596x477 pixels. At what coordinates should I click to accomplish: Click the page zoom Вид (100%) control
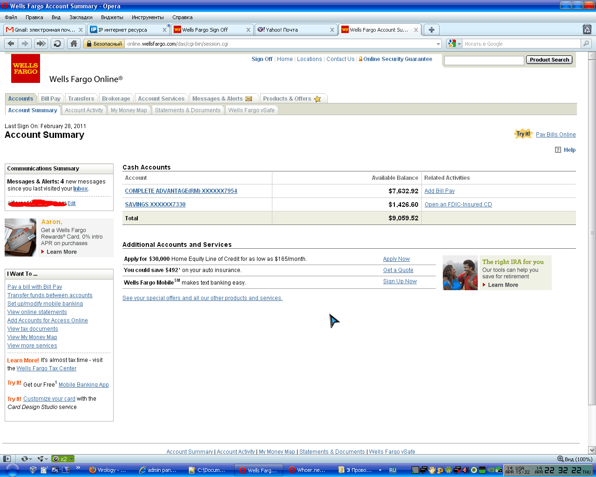tap(575, 459)
